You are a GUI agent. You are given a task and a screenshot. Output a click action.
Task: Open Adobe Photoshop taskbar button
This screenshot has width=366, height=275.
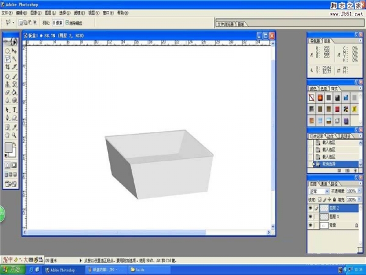pos(63,270)
